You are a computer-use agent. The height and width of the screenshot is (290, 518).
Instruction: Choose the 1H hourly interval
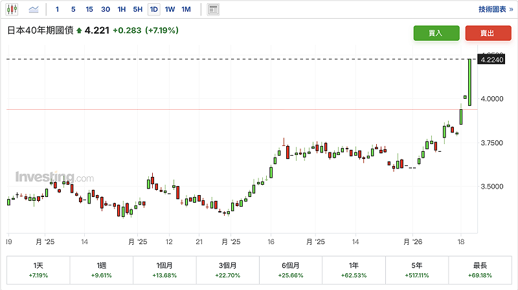click(x=122, y=9)
